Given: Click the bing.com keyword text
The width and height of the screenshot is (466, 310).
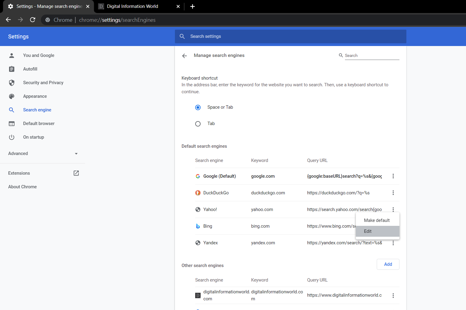Looking at the screenshot, I should [x=260, y=226].
